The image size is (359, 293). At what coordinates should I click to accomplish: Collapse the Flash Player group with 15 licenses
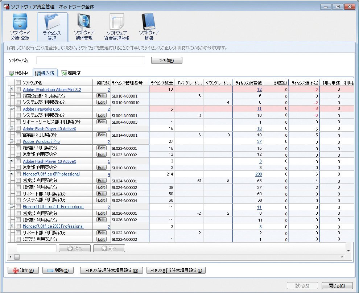(x=12, y=128)
